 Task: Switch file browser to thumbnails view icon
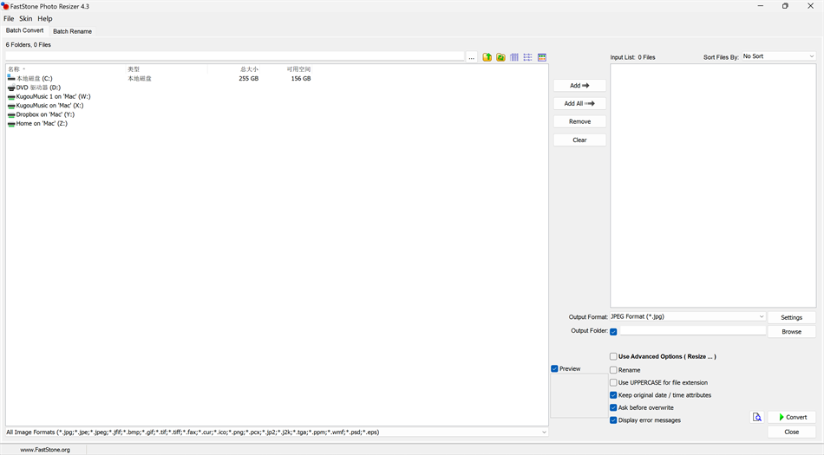click(x=542, y=57)
